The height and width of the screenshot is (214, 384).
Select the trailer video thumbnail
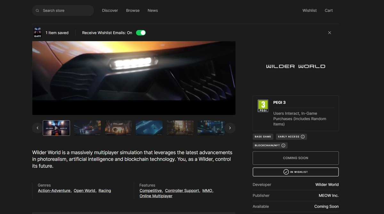coord(56,128)
